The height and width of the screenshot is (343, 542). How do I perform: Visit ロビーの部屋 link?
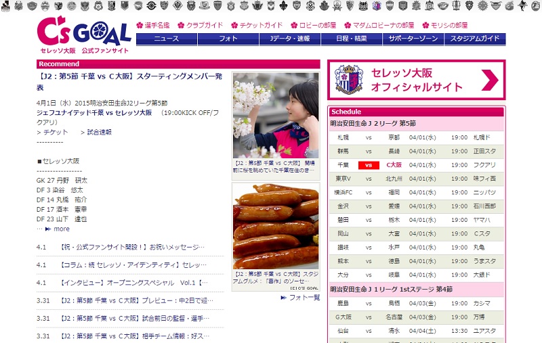pyautogui.click(x=317, y=25)
